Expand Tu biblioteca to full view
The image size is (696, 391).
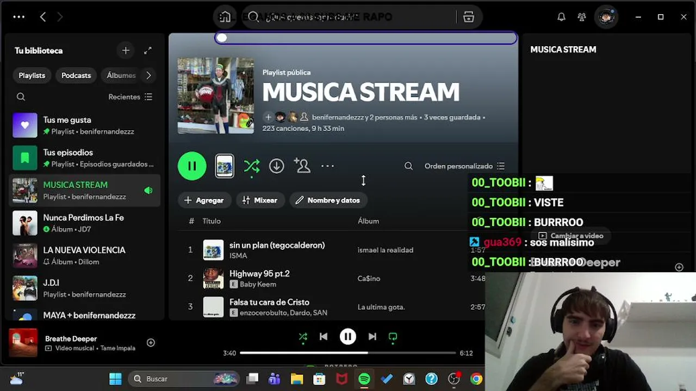pyautogui.click(x=148, y=51)
